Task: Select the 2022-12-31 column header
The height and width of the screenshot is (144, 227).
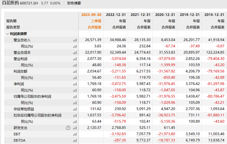Action: point(116,15)
